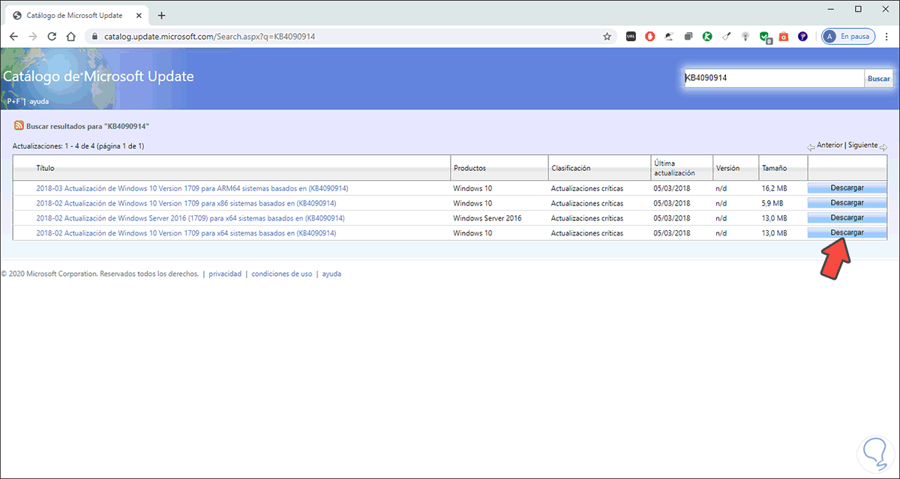Open the x64 Windows 10 Version 1709 update link
Screen dimensions: 900x479
tap(186, 233)
